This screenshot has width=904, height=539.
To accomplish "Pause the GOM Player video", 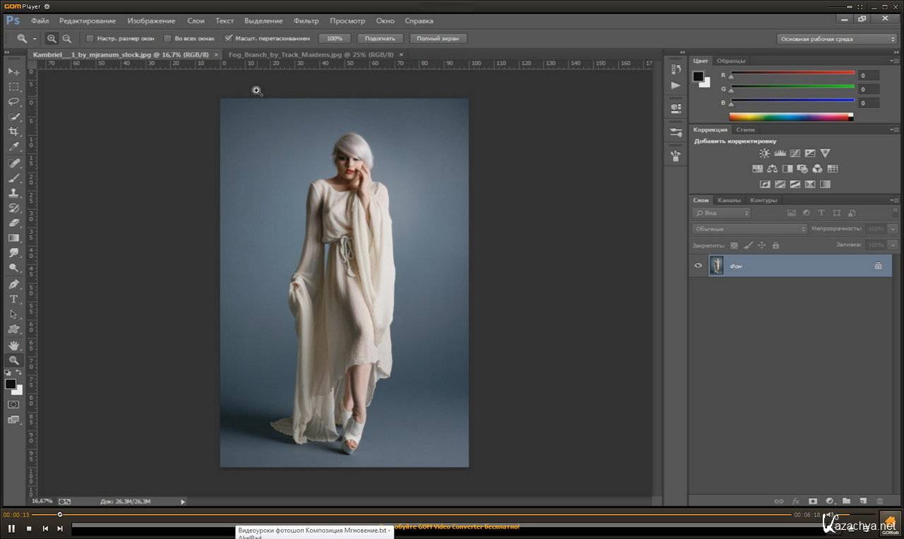I will click(11, 528).
